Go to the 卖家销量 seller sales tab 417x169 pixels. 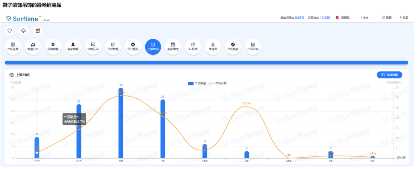click(73, 47)
